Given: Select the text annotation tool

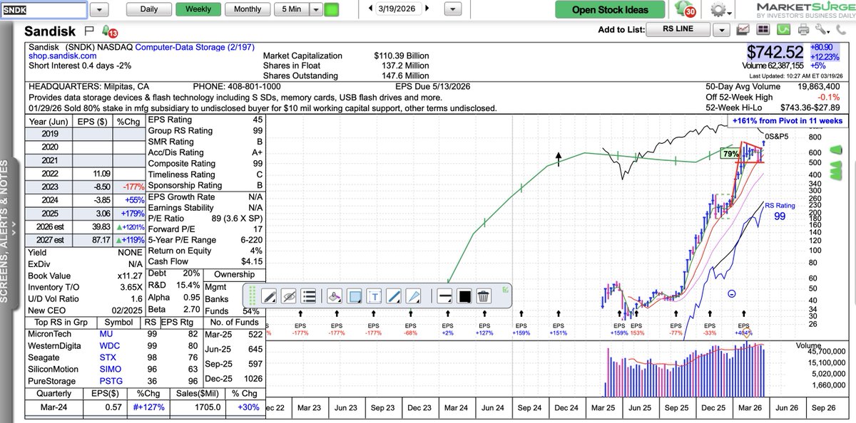Looking at the screenshot, I should [x=375, y=296].
